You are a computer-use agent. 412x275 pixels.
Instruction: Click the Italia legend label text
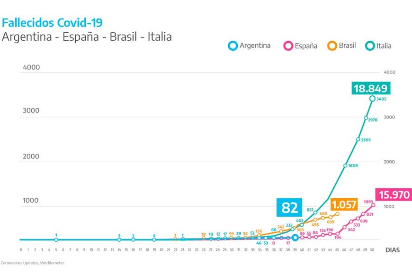[384, 46]
